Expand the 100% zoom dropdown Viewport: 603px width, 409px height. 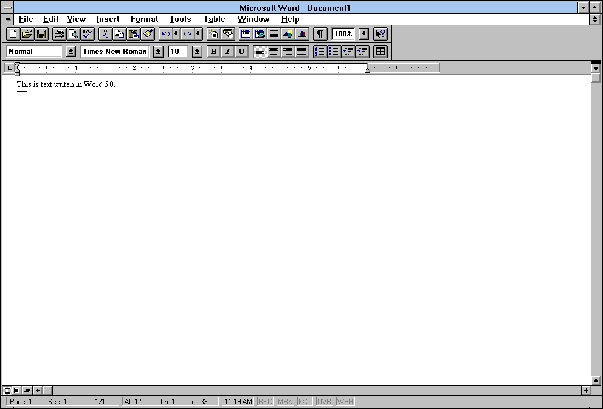click(364, 34)
